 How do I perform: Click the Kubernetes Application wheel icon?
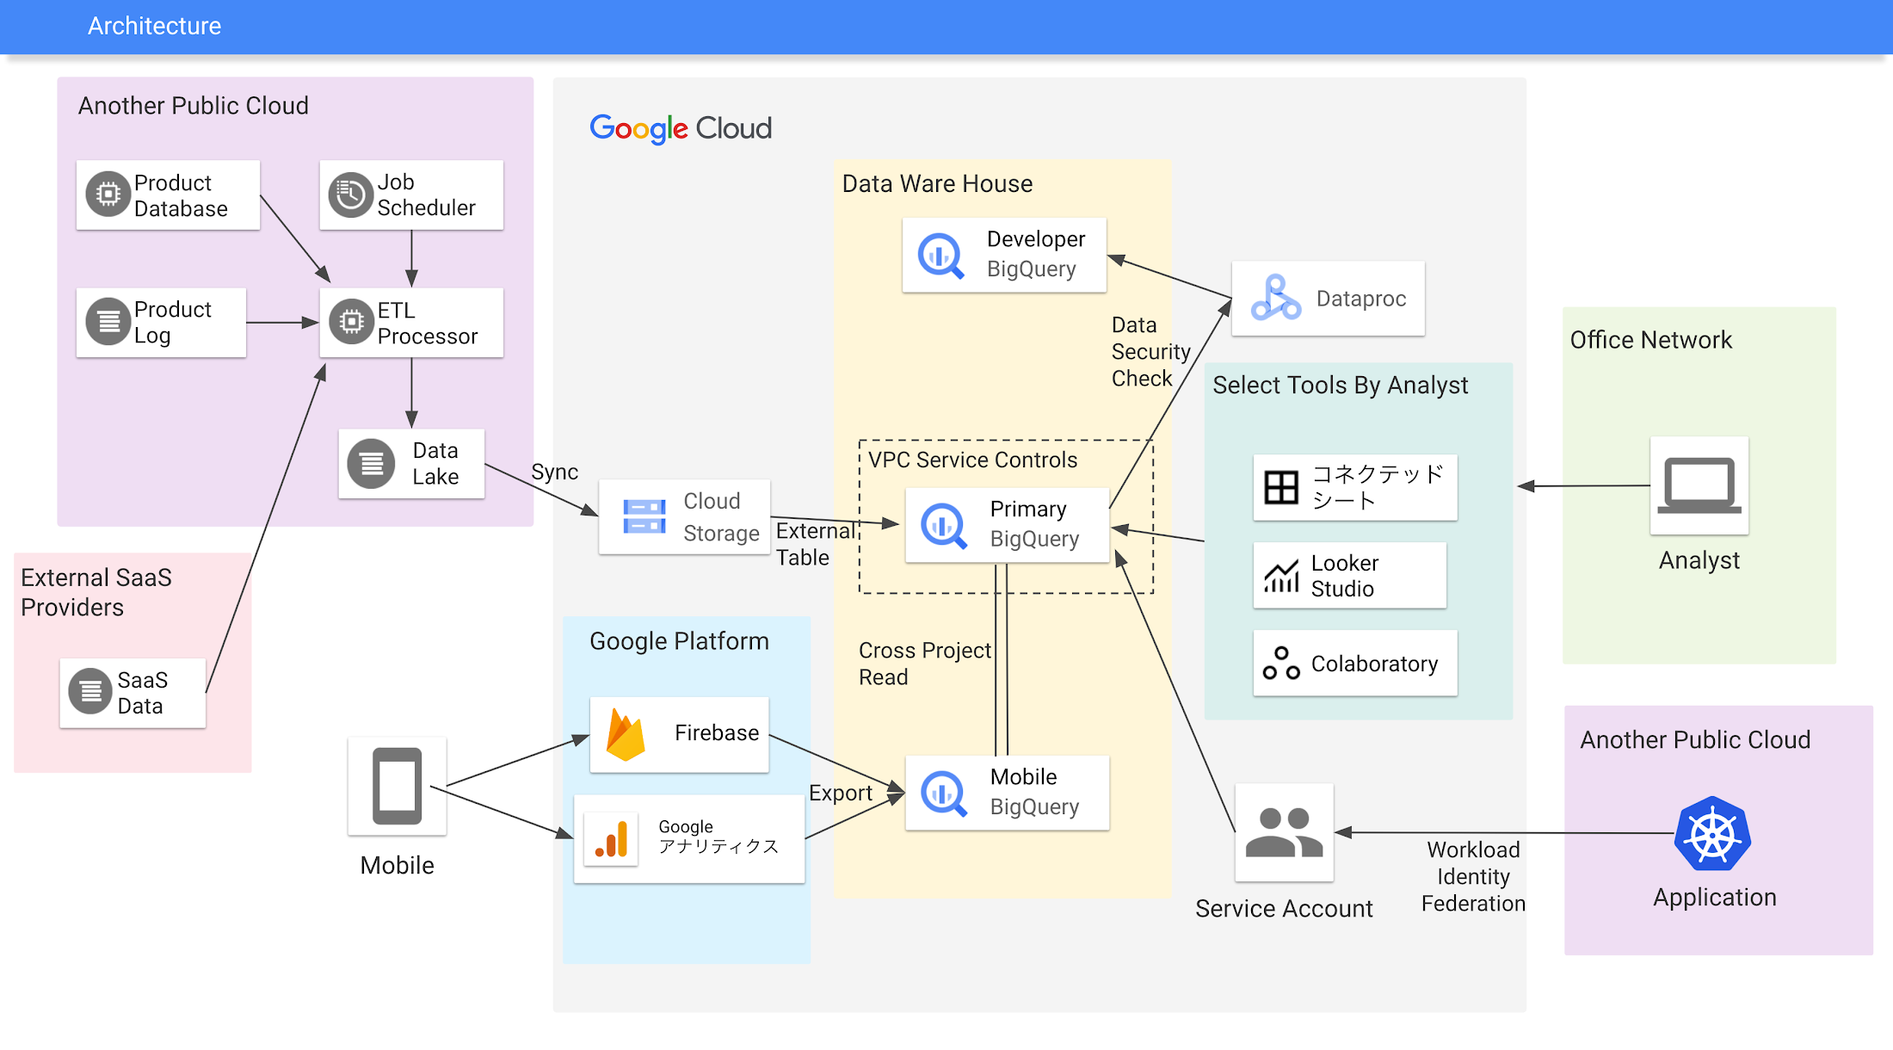(1712, 834)
